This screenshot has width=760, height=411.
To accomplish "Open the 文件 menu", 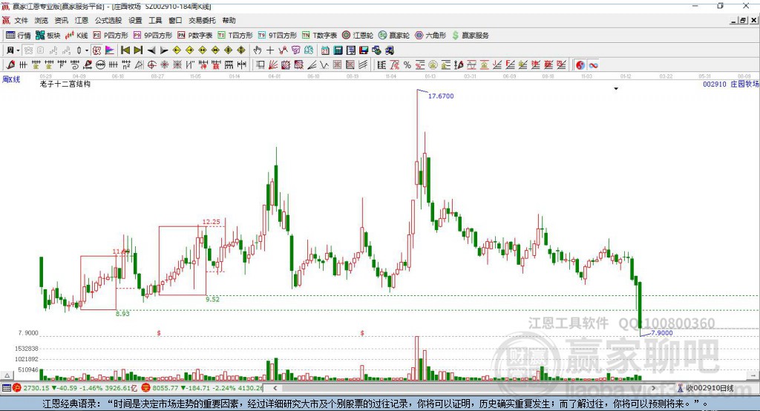I will click(x=21, y=20).
